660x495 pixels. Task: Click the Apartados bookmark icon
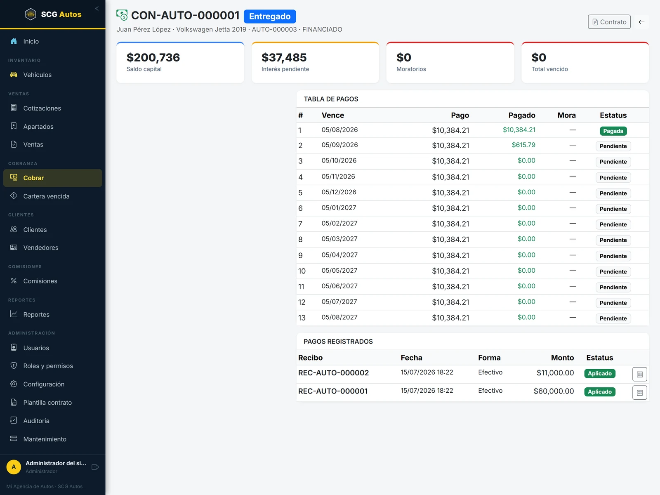point(14,126)
